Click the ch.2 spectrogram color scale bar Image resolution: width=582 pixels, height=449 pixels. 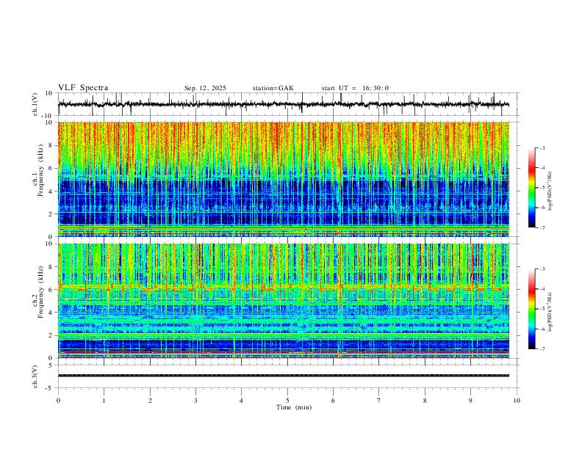(531, 309)
